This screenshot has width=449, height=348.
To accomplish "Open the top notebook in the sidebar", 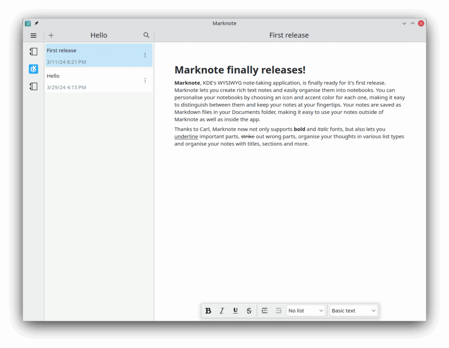I will tap(33, 51).
